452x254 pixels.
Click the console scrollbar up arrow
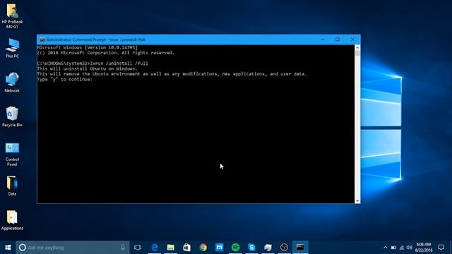(x=357, y=47)
